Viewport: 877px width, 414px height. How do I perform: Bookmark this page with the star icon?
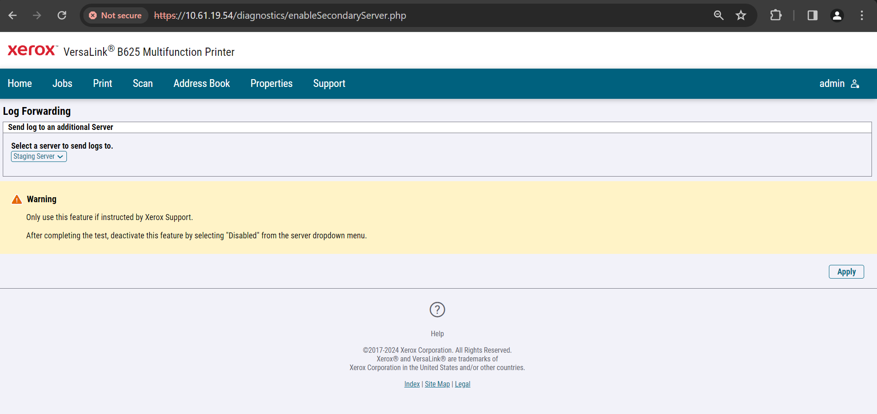point(741,16)
